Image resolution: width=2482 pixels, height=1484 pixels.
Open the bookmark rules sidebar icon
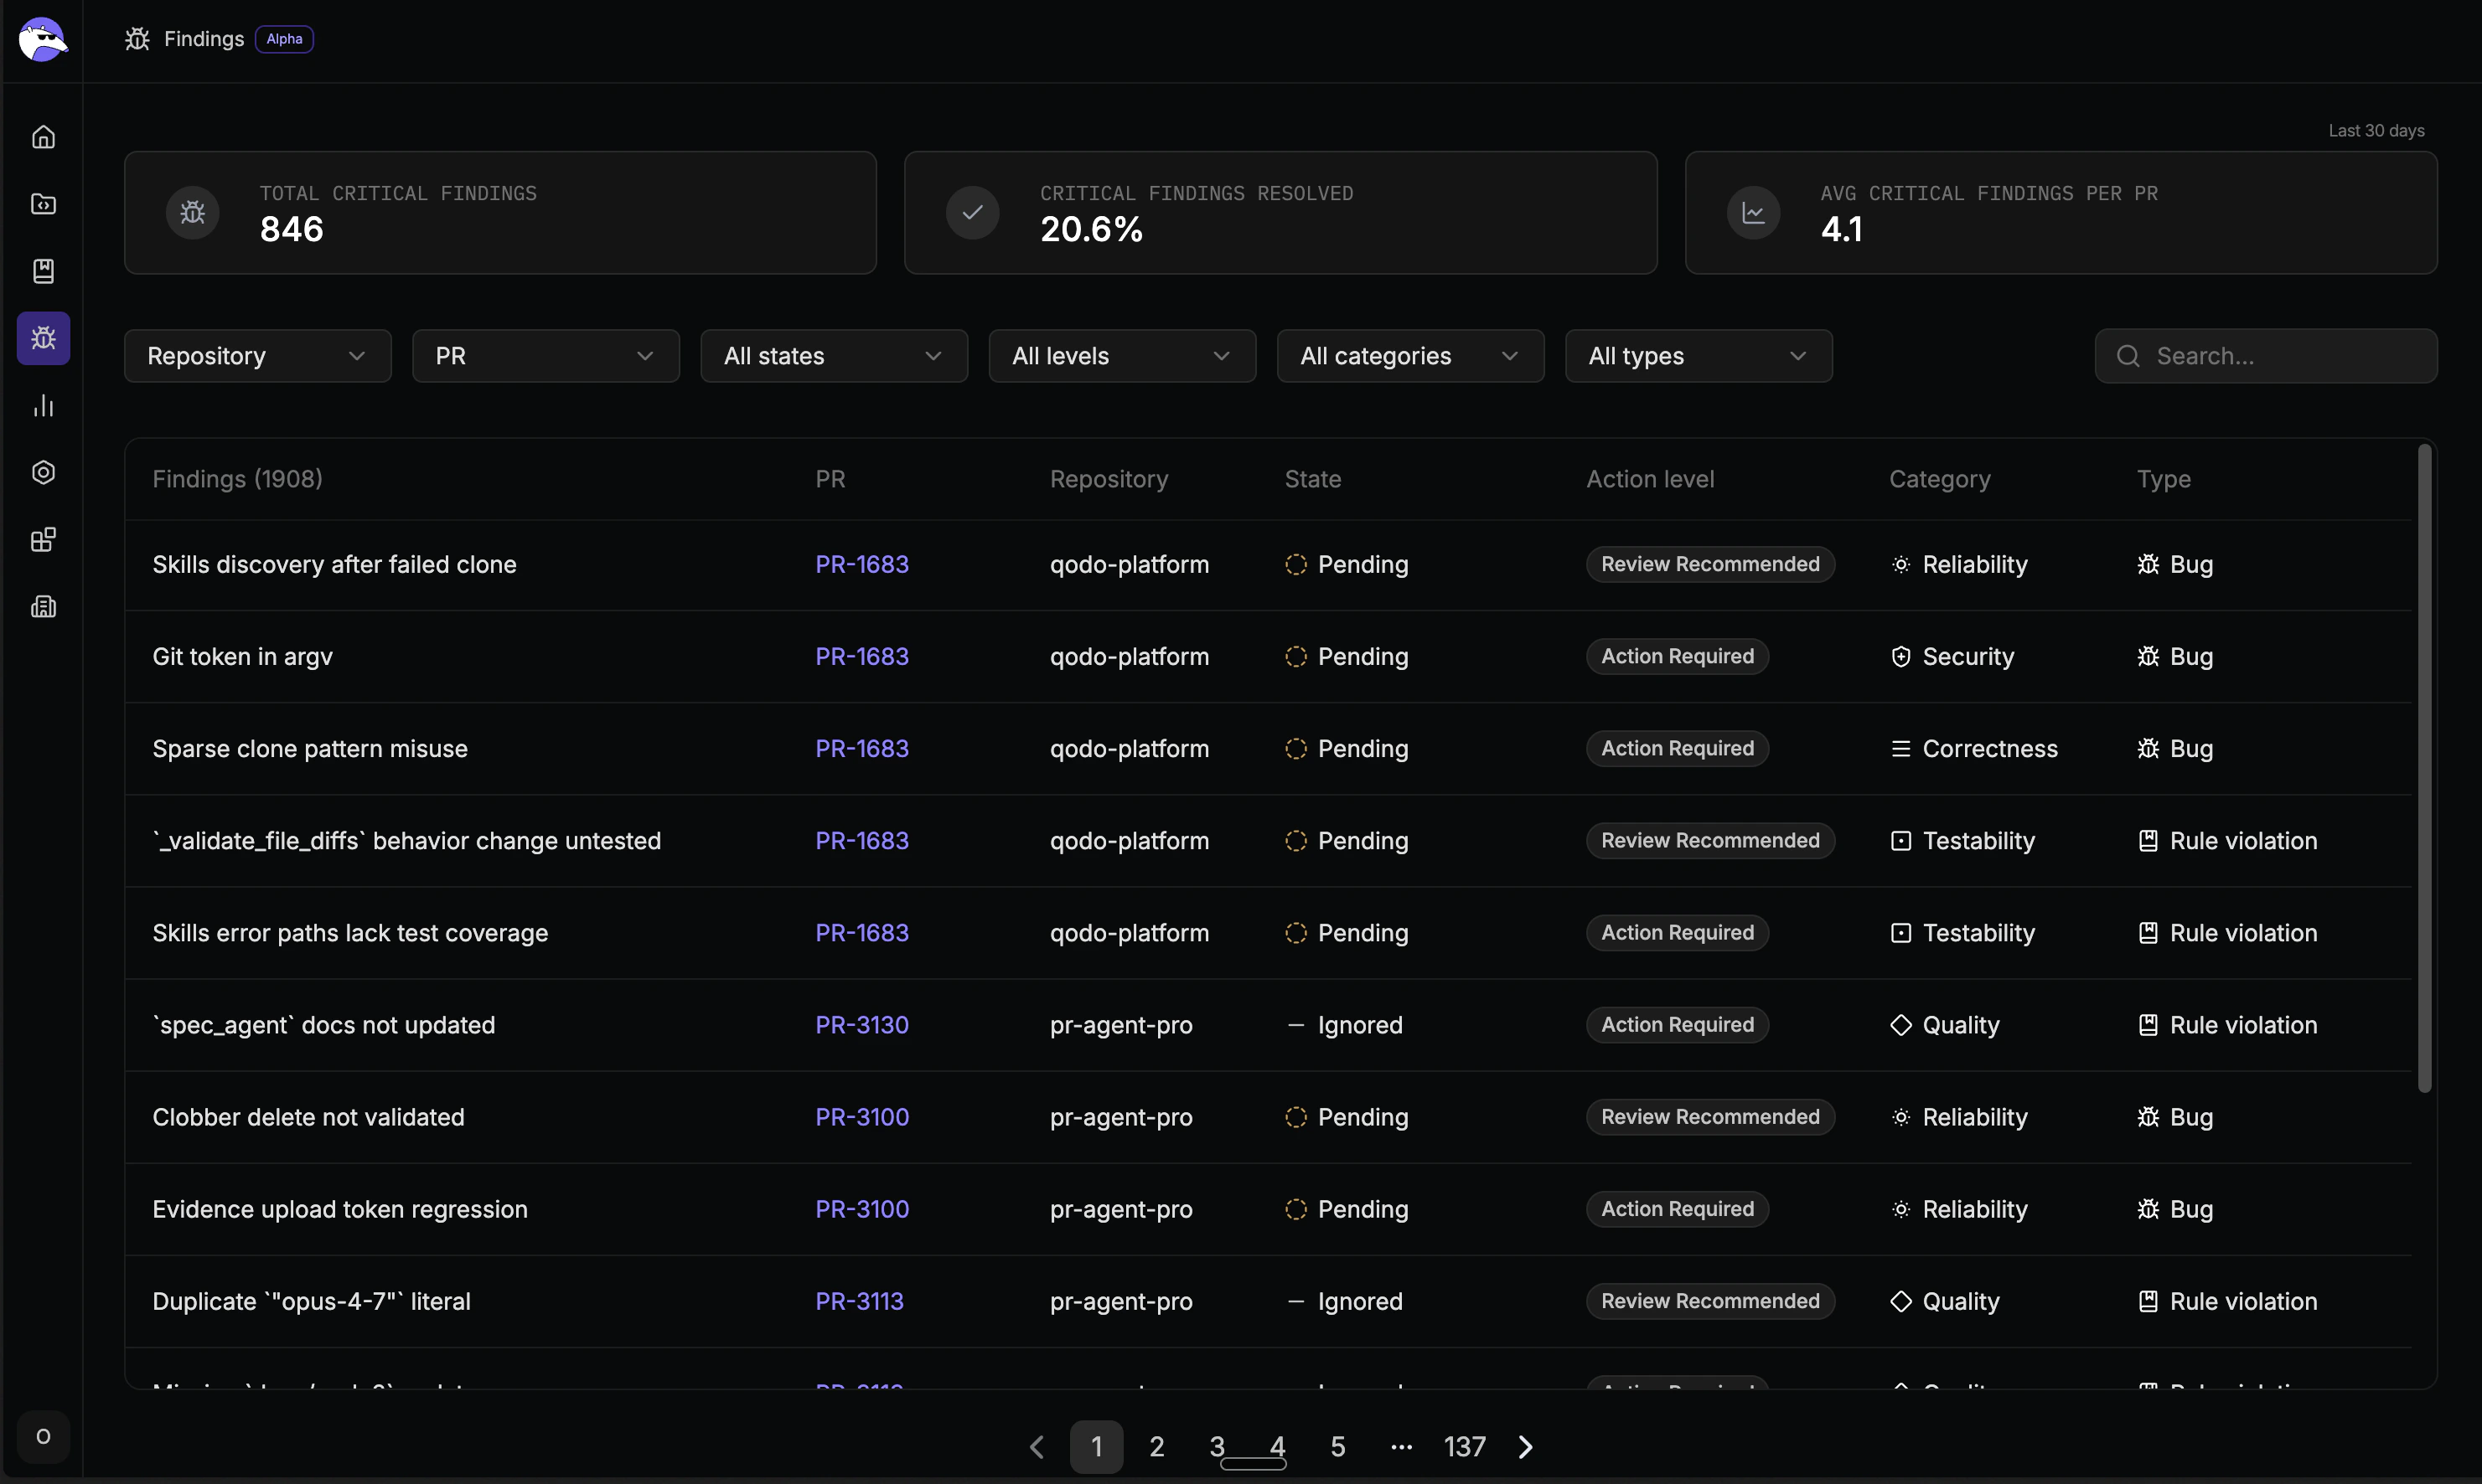pos(43,271)
